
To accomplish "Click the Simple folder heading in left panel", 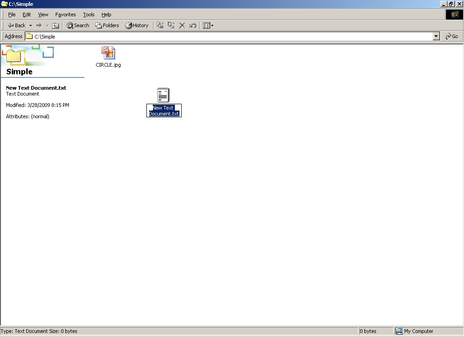I will tap(19, 72).
